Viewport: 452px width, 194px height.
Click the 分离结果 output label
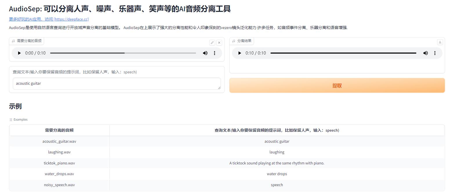pos(242,41)
